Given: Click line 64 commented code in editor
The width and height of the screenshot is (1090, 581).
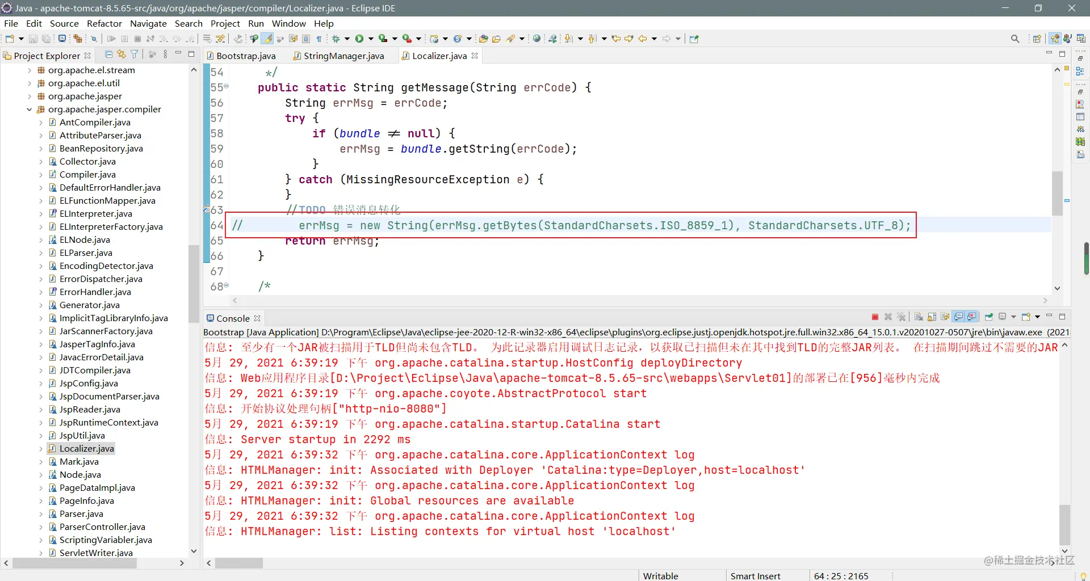Looking at the screenshot, I should tap(571, 226).
